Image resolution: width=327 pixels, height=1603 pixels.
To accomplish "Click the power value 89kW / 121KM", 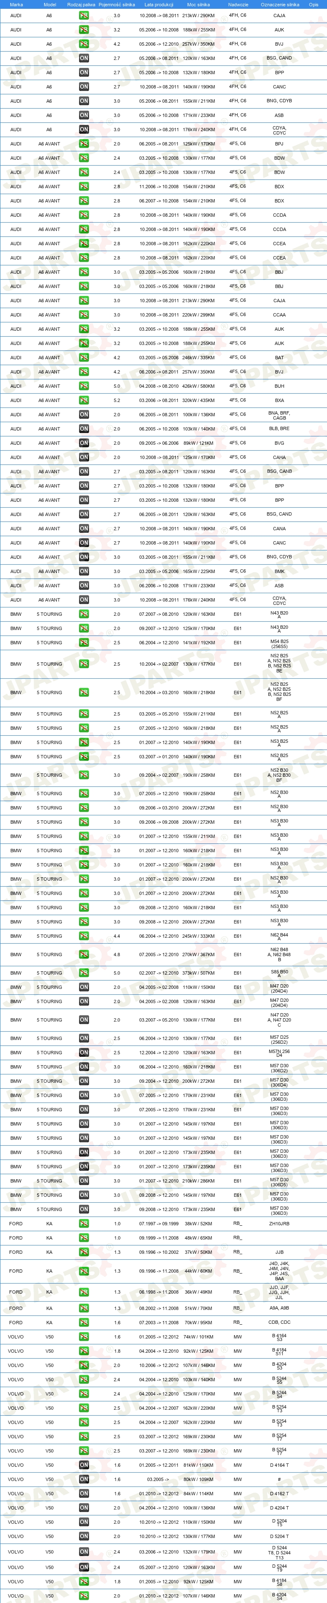I will tap(199, 443).
